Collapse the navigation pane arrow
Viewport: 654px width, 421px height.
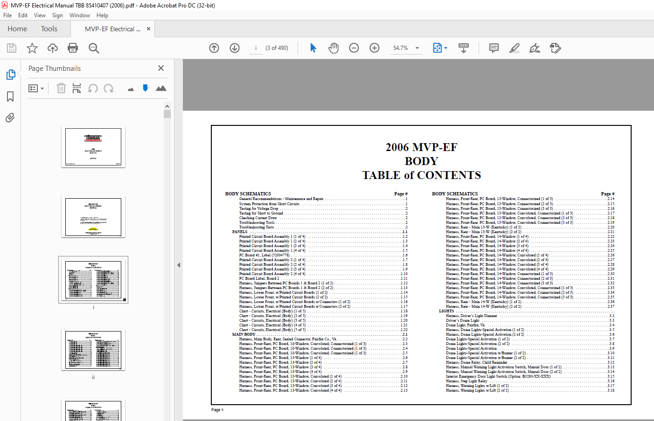coord(179,265)
